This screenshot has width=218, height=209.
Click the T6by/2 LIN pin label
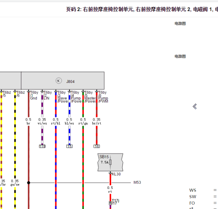48,95
